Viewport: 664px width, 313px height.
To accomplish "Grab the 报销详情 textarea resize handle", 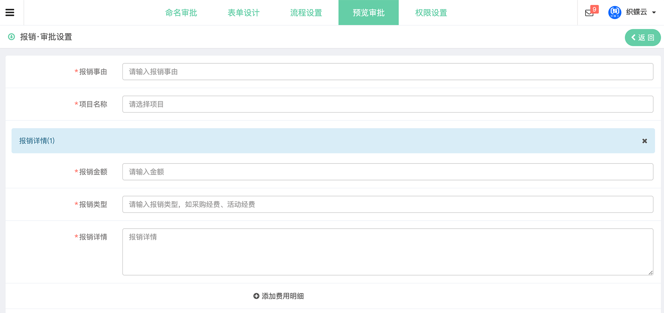I will (x=650, y=272).
